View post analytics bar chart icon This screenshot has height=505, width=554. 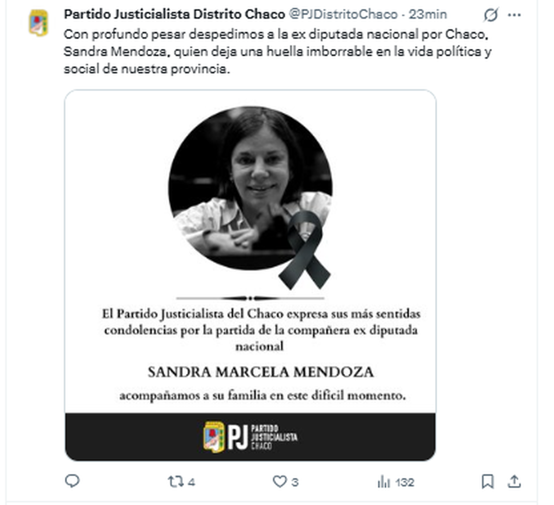coord(384,482)
